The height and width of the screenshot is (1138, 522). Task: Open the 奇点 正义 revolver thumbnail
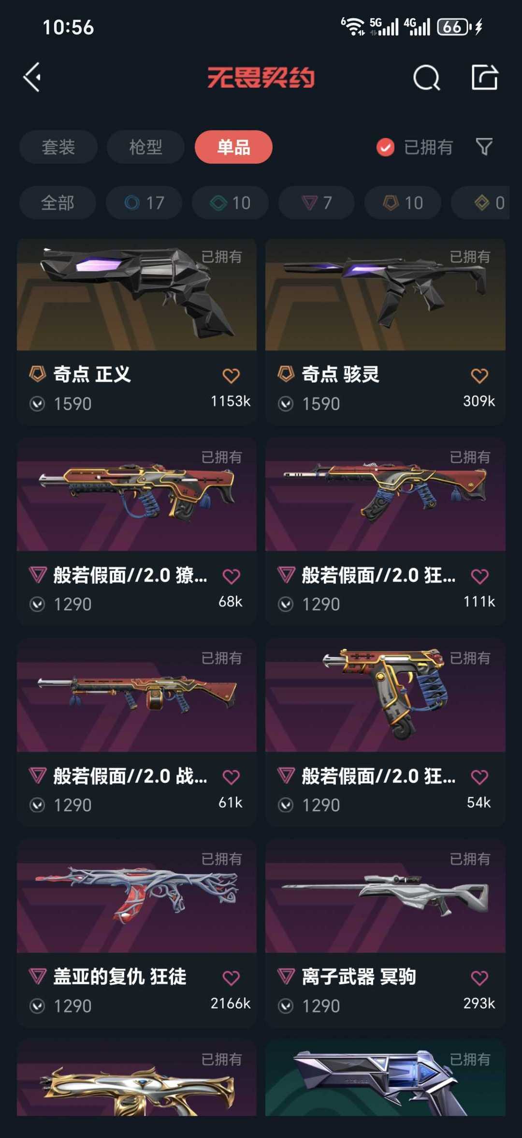coord(137,294)
